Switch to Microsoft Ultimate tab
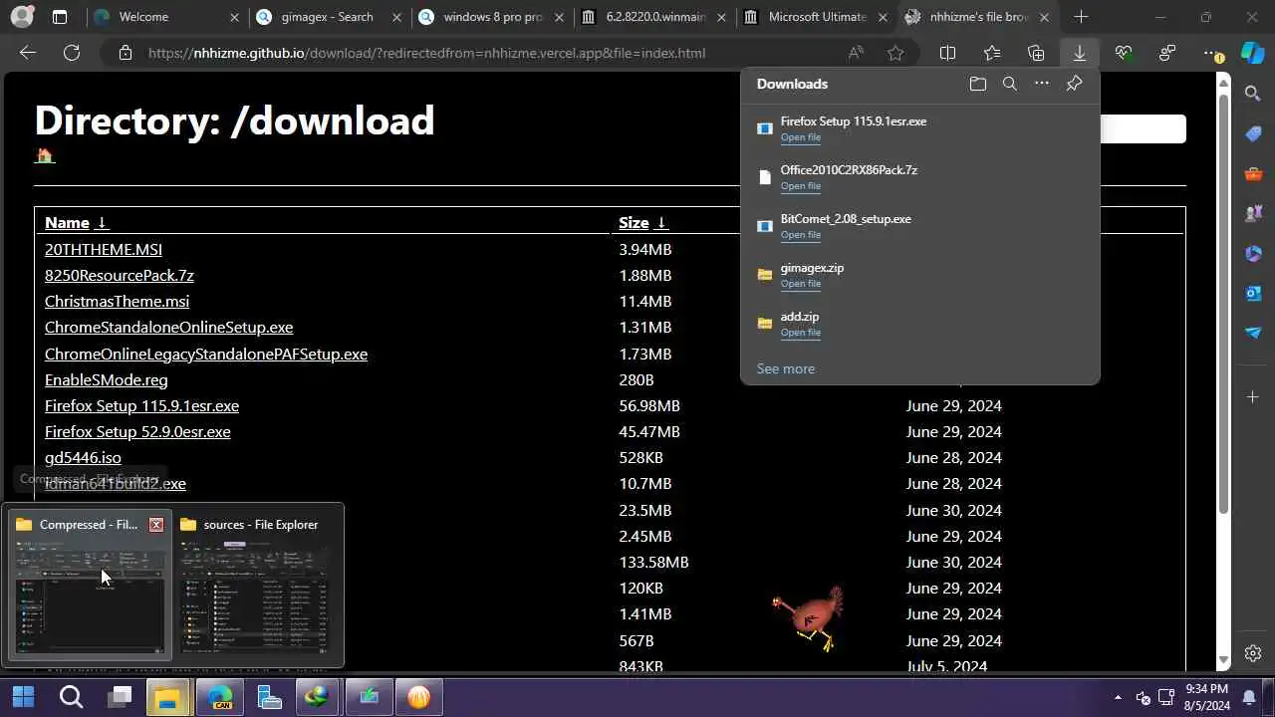Image resolution: width=1275 pixels, height=717 pixels. click(x=817, y=17)
